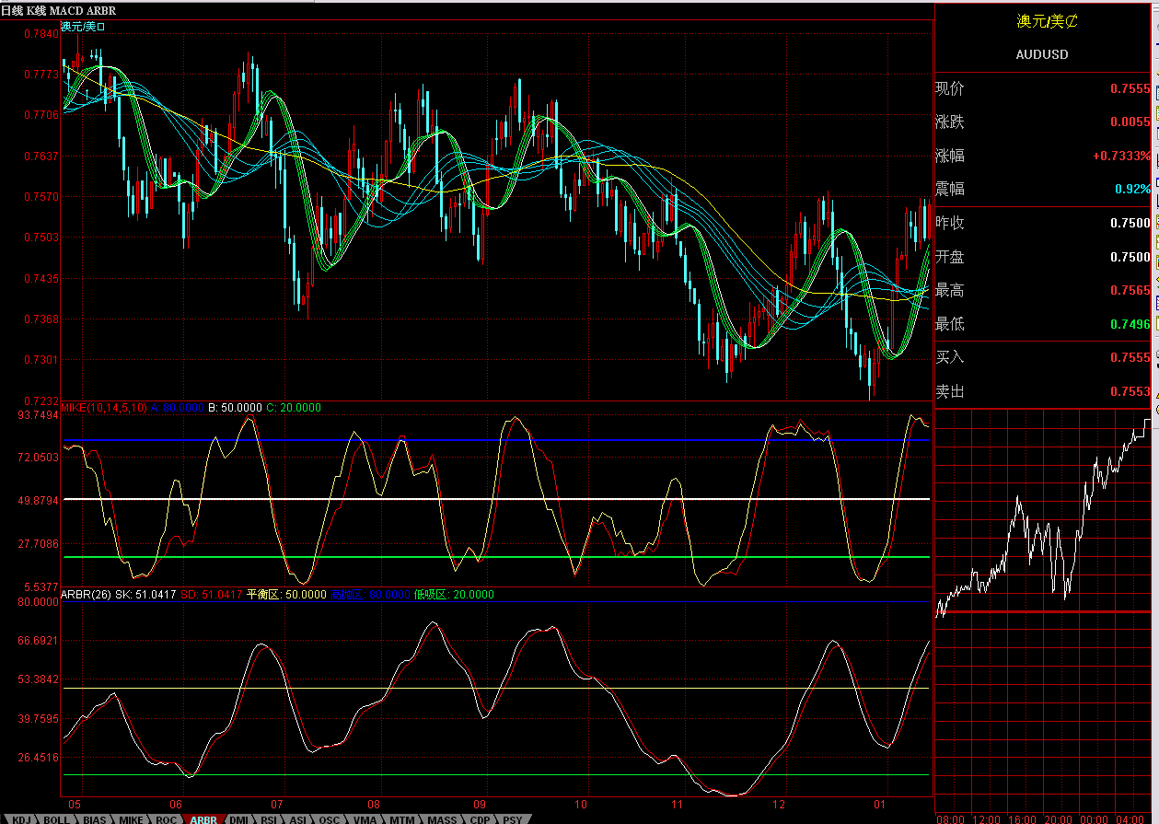Select the active ARBR indicator tab
The width and height of the screenshot is (1159, 824).
pos(202,818)
